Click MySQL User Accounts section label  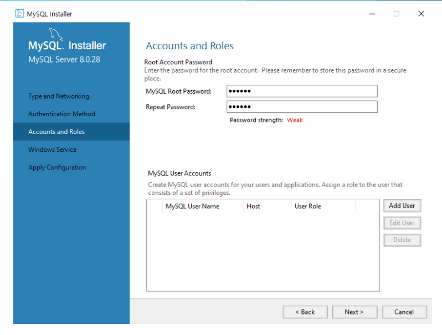tap(179, 173)
